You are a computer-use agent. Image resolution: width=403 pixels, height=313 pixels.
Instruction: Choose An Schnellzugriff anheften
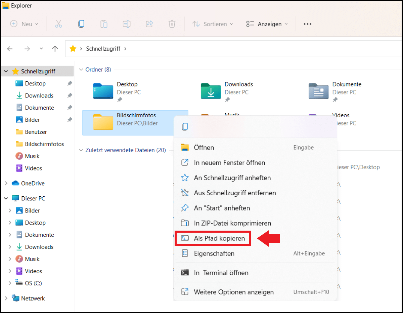click(x=255, y=178)
